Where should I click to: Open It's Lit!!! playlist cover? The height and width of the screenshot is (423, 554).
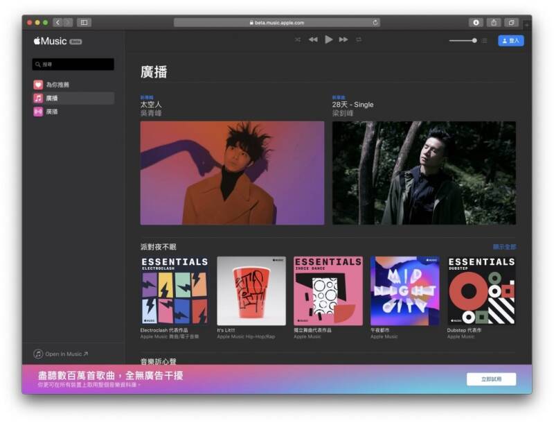(x=251, y=291)
